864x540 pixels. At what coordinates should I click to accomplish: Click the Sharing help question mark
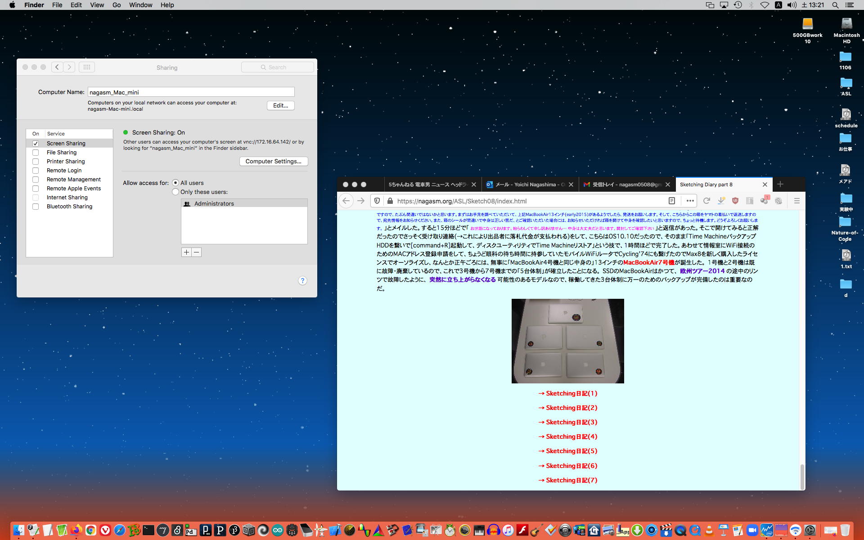point(302,281)
